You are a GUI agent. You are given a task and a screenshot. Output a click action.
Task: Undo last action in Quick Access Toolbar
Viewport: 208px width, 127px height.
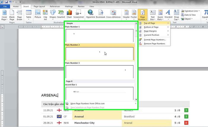(x=10, y=2)
